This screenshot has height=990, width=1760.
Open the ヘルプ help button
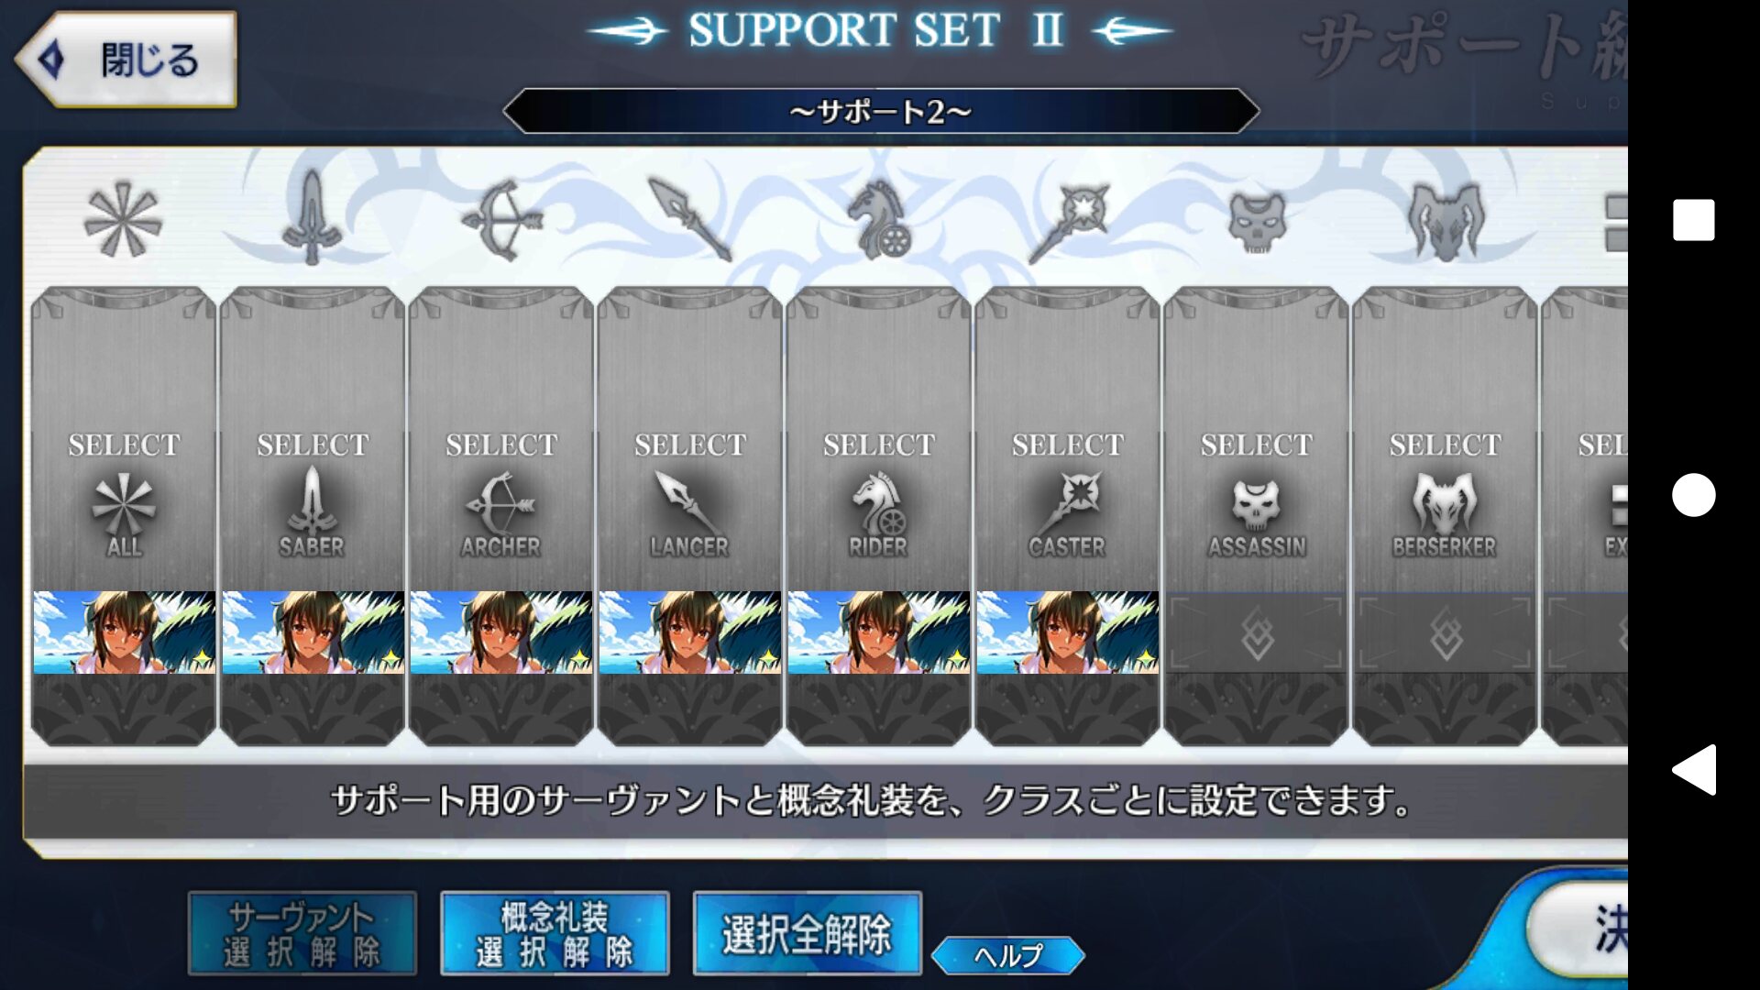tap(1008, 955)
